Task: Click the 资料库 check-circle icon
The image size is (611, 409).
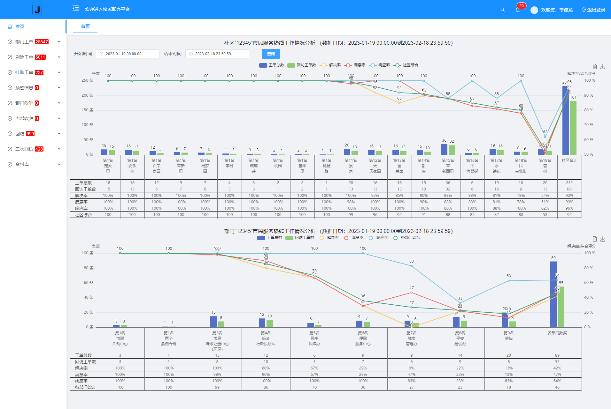Action: point(10,164)
